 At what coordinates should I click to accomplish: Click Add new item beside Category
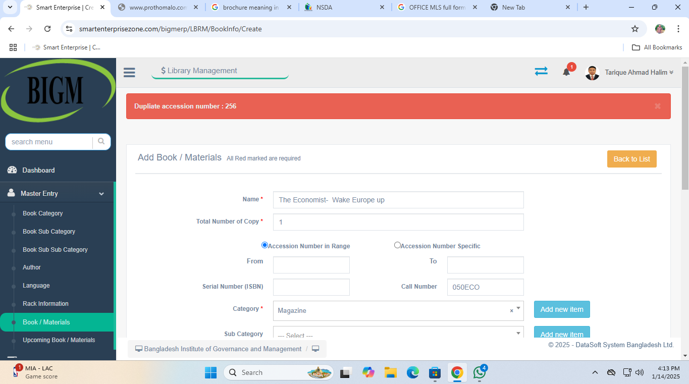[561, 309]
